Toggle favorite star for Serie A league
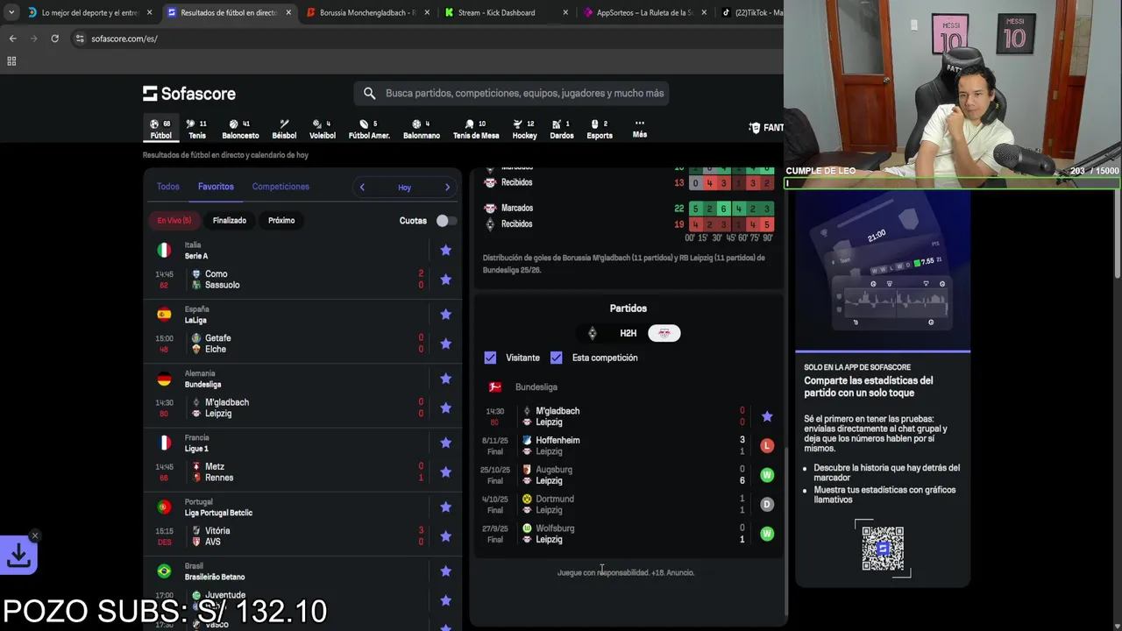This screenshot has width=1122, height=631. [x=445, y=250]
